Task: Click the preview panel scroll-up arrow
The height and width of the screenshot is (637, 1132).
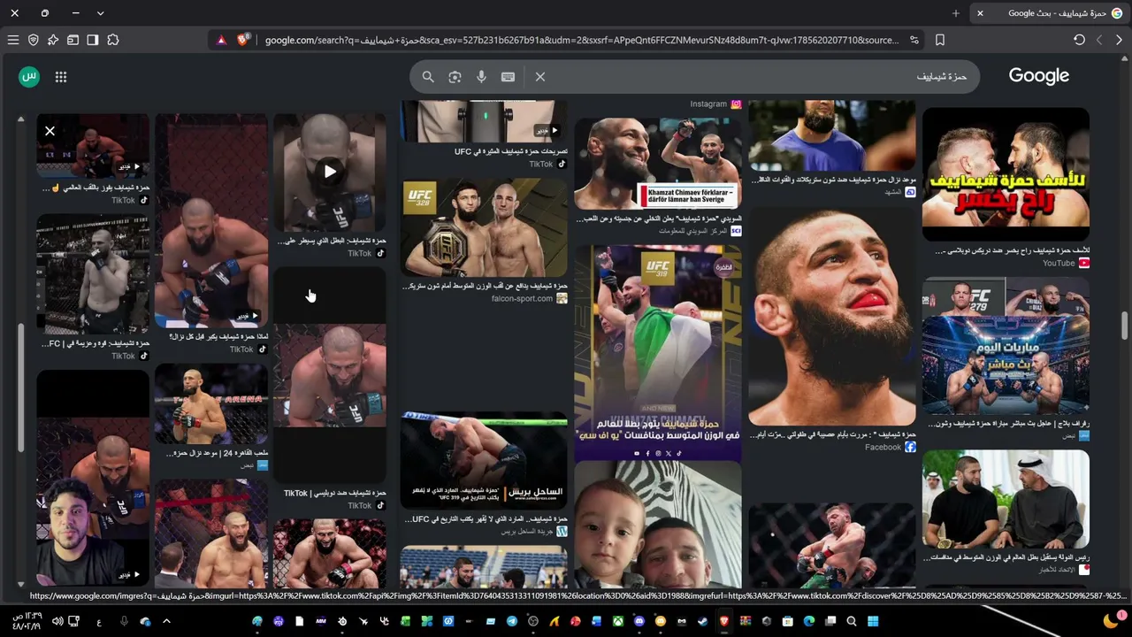Action: [x=20, y=119]
